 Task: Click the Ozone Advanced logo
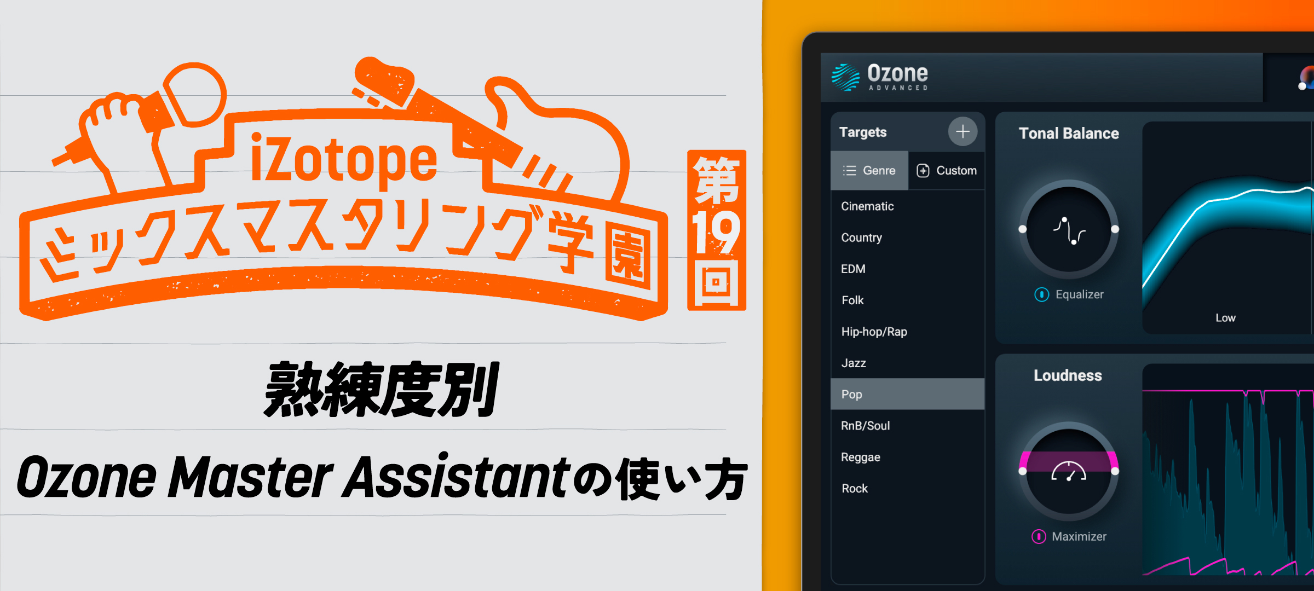(x=880, y=77)
